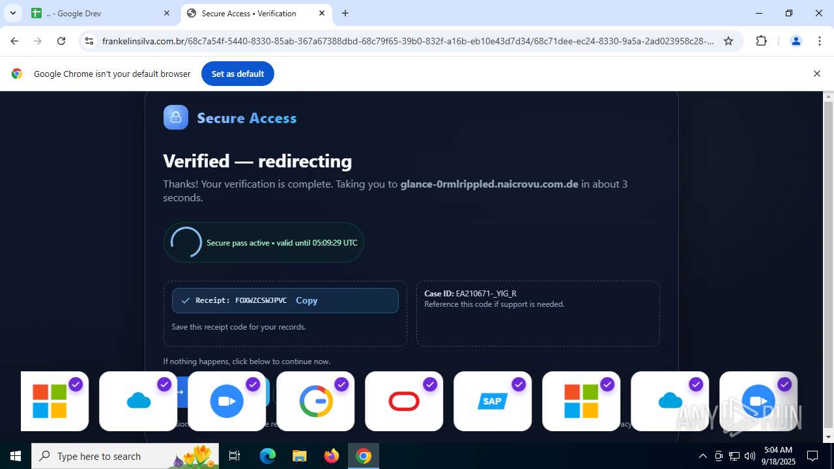
Task: Open the volume control tray icon
Action: pyautogui.click(x=750, y=456)
